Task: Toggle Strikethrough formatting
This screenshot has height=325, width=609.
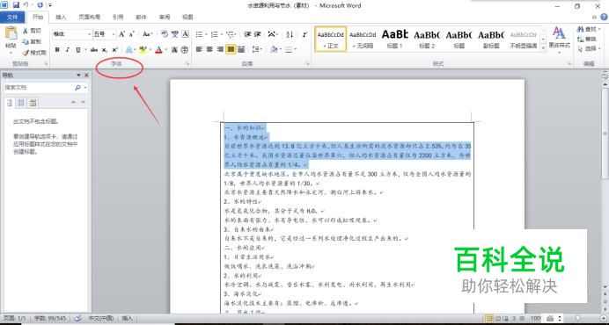Action: pos(93,50)
